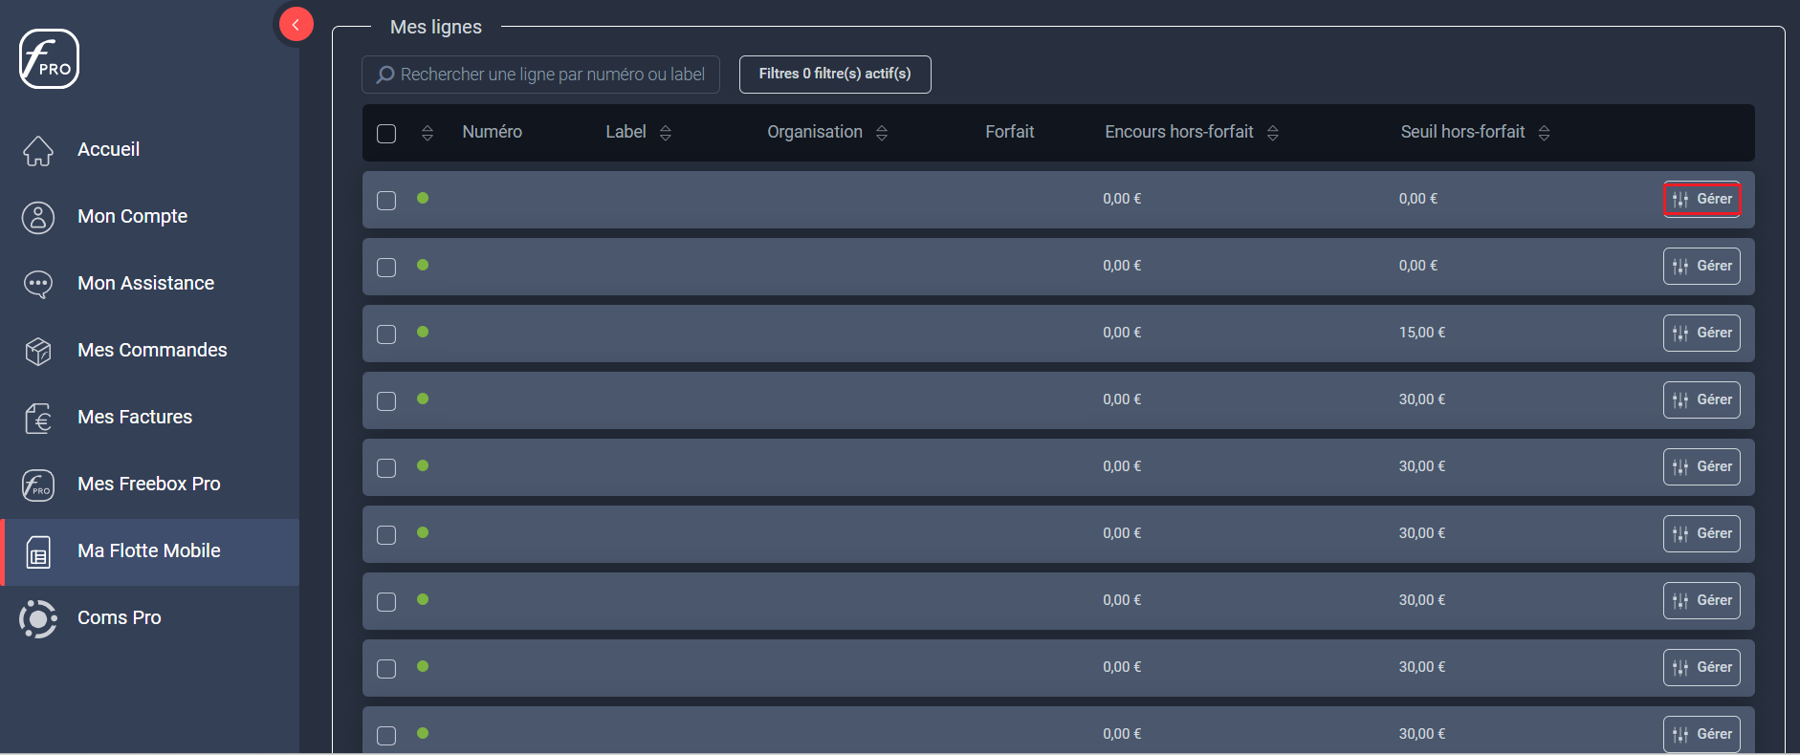Click the Organisation column header text
The width and height of the screenshot is (1800, 755).
[x=815, y=132]
